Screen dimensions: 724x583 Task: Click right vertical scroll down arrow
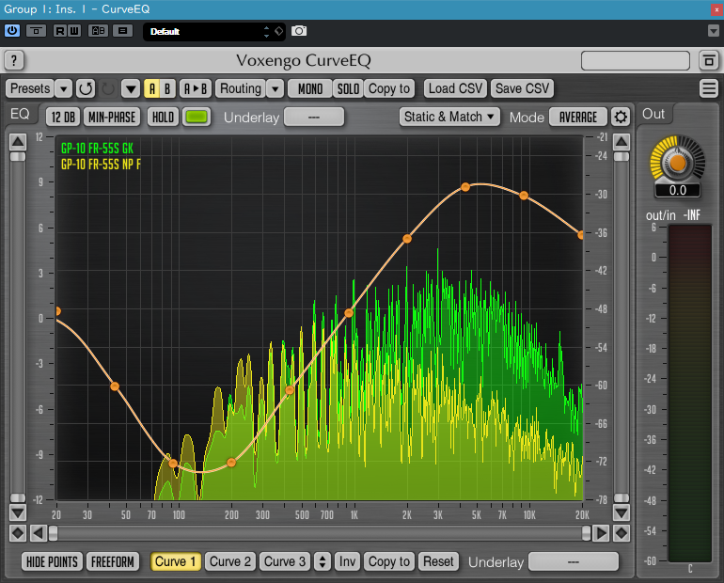coord(622,512)
